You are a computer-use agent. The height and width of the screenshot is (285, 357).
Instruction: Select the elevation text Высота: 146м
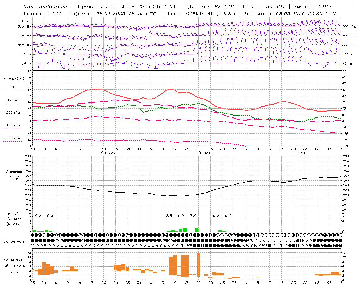click(312, 7)
